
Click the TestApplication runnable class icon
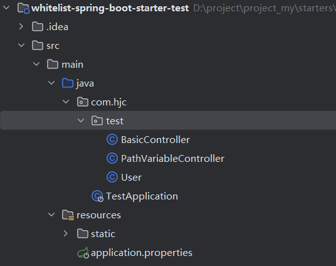pos(98,196)
